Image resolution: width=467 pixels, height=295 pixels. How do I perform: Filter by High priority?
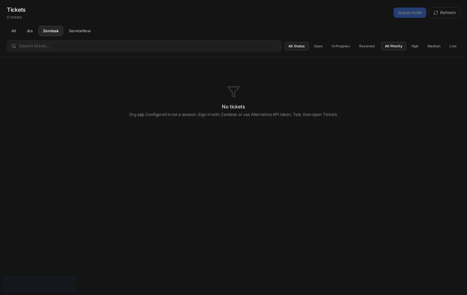click(x=415, y=46)
